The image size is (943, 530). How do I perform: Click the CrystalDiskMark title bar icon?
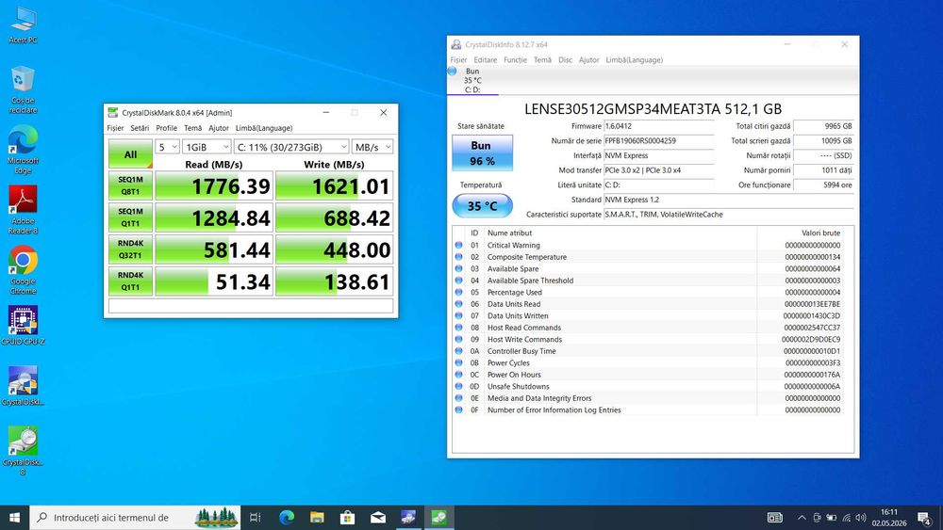tap(112, 112)
